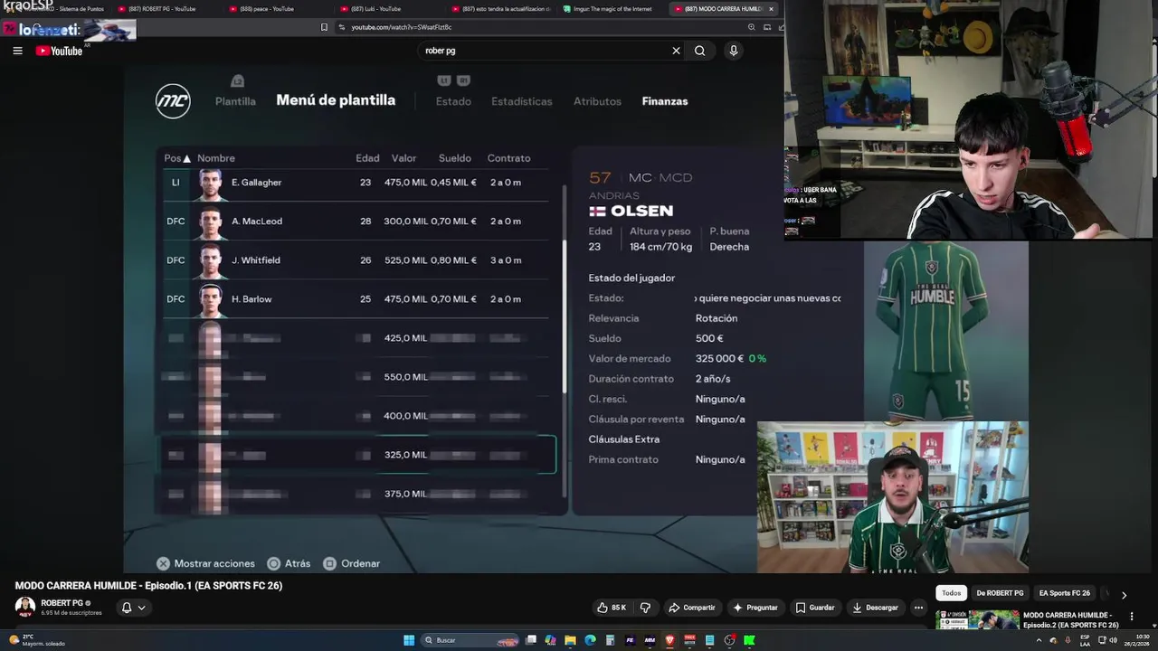The width and height of the screenshot is (1158, 651).
Task: Click the ROBERT PG channel name
Action: click(62, 603)
